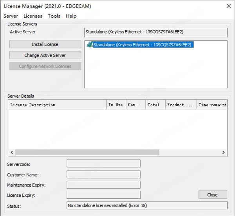Open the Tools menu
235x216 pixels.
54,16
